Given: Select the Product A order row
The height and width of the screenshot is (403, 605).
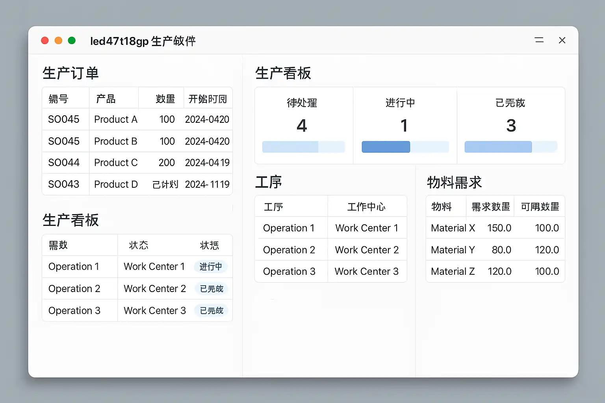Looking at the screenshot, I should pyautogui.click(x=137, y=119).
